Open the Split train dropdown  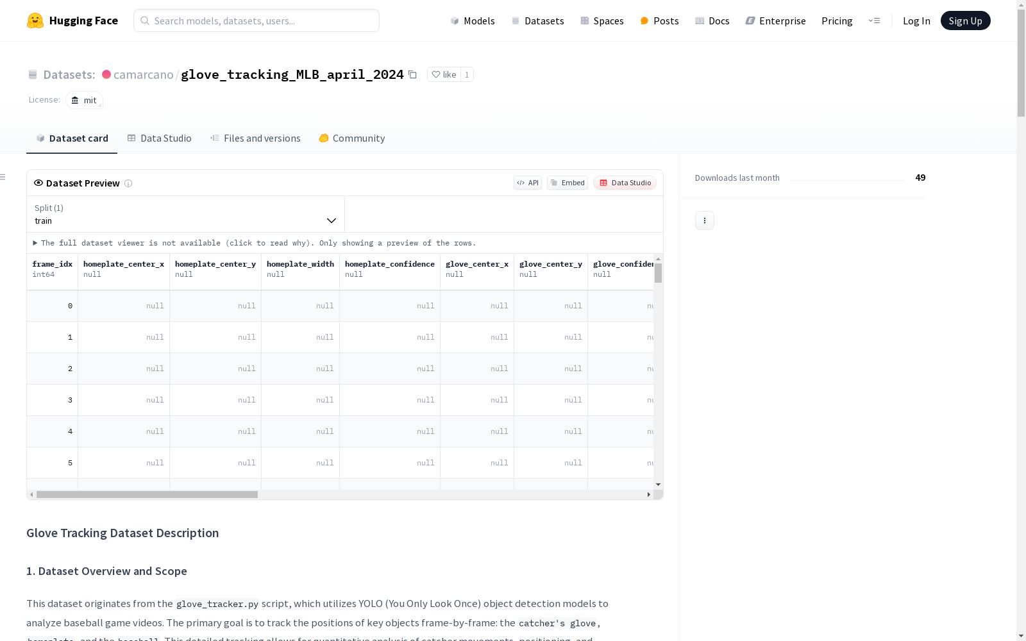[185, 214]
